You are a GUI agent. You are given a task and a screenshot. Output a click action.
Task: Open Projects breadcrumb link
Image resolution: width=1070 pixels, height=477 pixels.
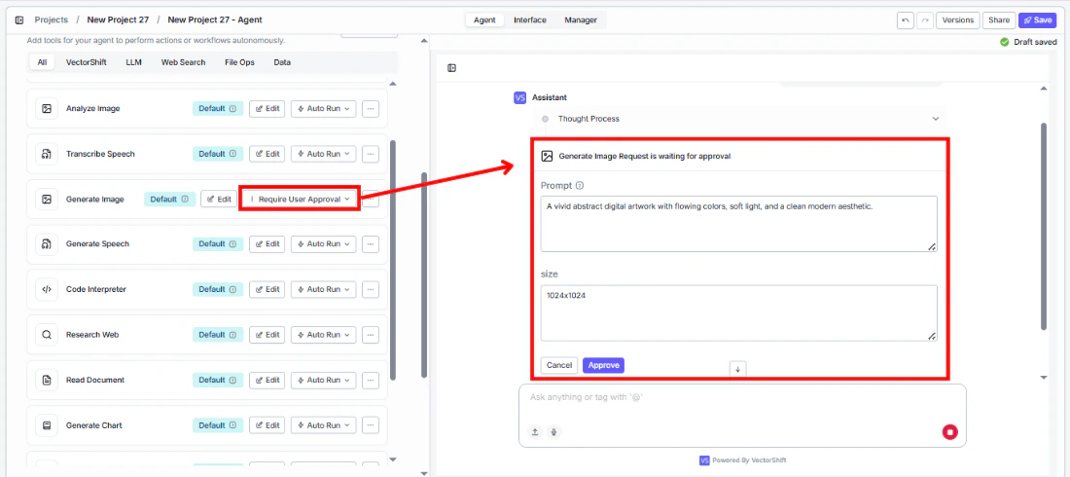(x=52, y=19)
